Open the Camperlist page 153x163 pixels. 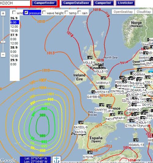pos(103,3)
